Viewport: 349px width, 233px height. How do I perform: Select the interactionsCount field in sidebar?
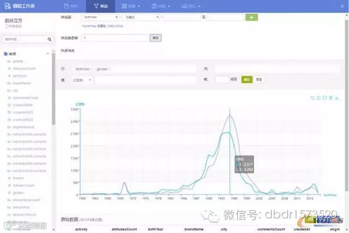point(26,200)
